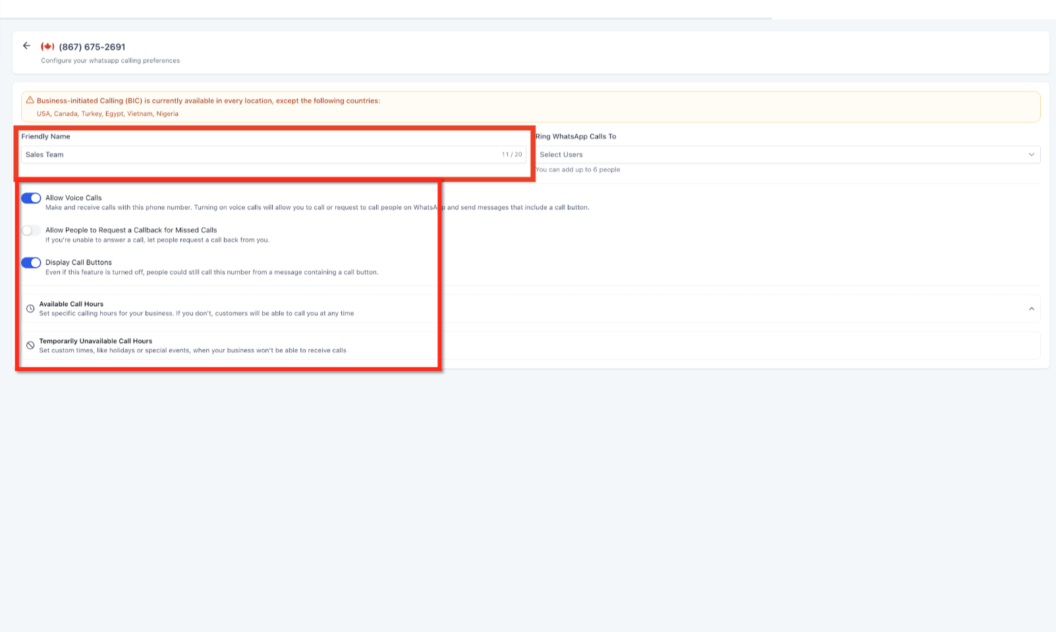Click the Ring WhatsApp Calls To label
Viewport: 1056px width, 632px height.
click(x=576, y=136)
